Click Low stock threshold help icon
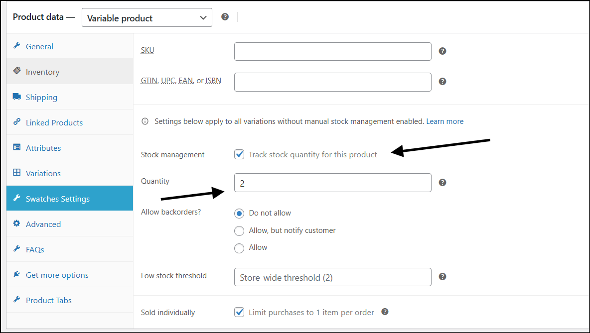Image resolution: width=590 pixels, height=333 pixels. [442, 277]
